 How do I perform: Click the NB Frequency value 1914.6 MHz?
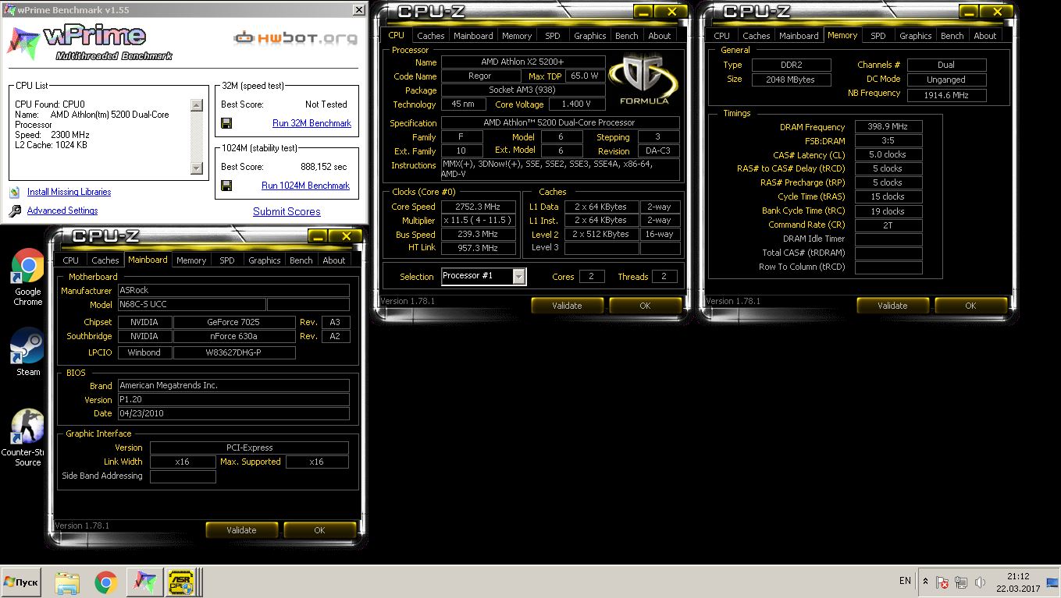pos(946,95)
